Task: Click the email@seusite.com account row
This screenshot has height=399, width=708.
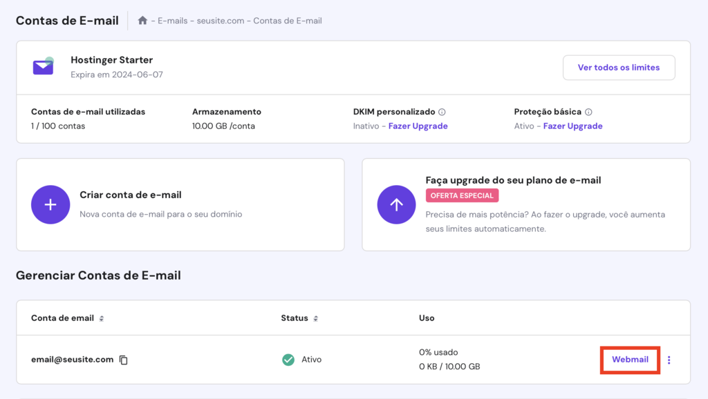Action: pos(207,360)
